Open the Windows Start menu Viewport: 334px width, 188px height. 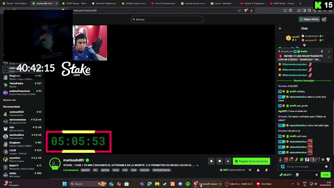click(64, 184)
